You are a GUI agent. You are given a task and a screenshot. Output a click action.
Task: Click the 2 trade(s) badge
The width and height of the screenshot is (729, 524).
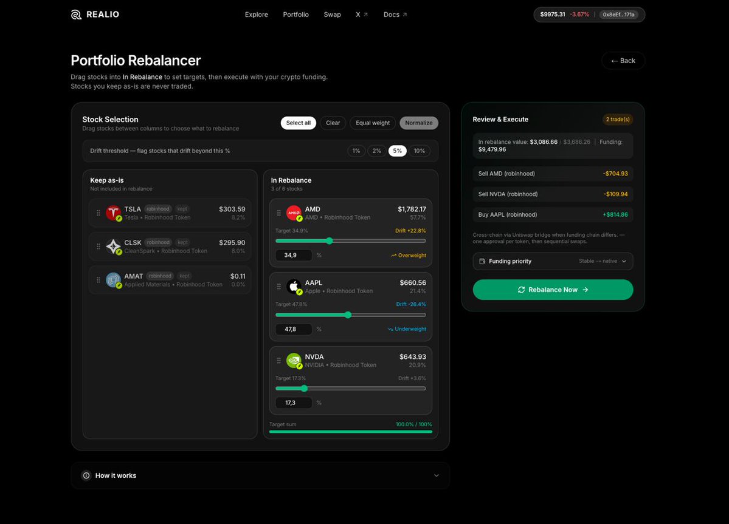(x=618, y=119)
